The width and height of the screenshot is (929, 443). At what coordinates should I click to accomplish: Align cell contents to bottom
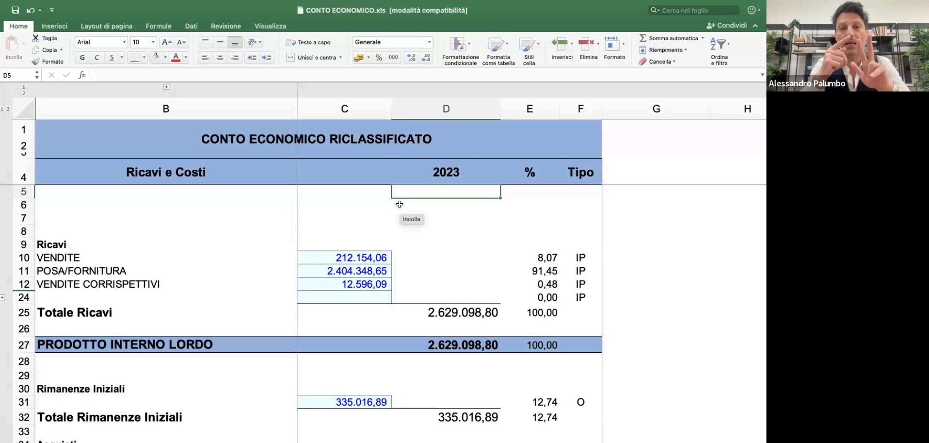point(235,42)
